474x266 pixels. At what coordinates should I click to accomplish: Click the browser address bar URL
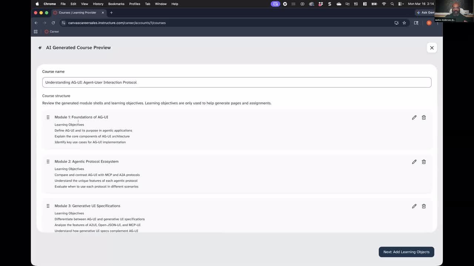(x=117, y=23)
